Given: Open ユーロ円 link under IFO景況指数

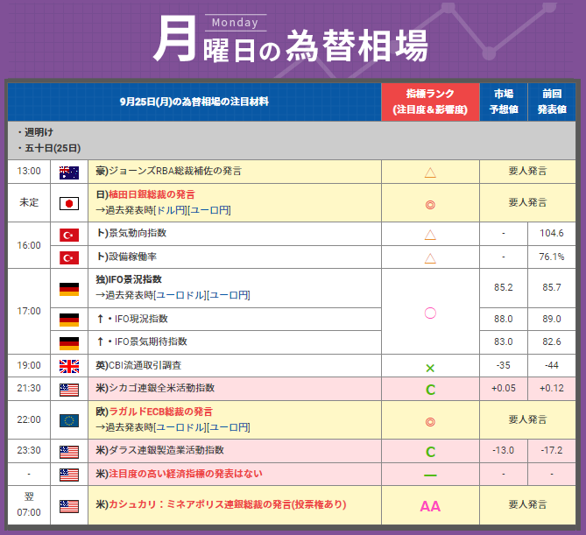Looking at the screenshot, I should tap(229, 295).
